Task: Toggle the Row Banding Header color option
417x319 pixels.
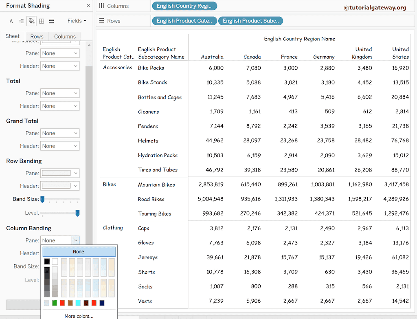Action: tap(60, 186)
